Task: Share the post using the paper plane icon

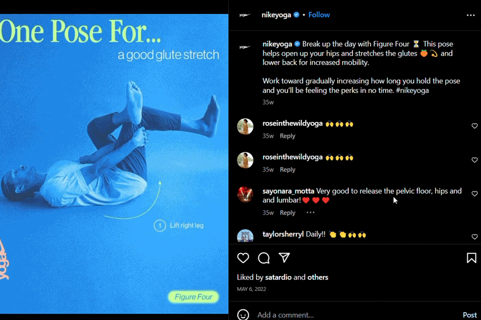Action: (284, 258)
